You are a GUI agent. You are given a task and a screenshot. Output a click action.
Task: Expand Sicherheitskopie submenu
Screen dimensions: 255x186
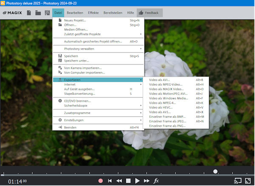98,106
